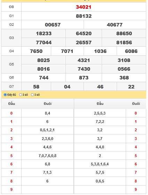148x195 pixels.
Task: Click the G2 row label
Action: (x=11, y=24)
